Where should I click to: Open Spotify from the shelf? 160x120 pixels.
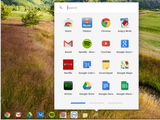pos(52,115)
